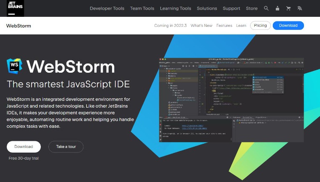
Task: Open the Learning Tools menu
Action: coord(176,8)
